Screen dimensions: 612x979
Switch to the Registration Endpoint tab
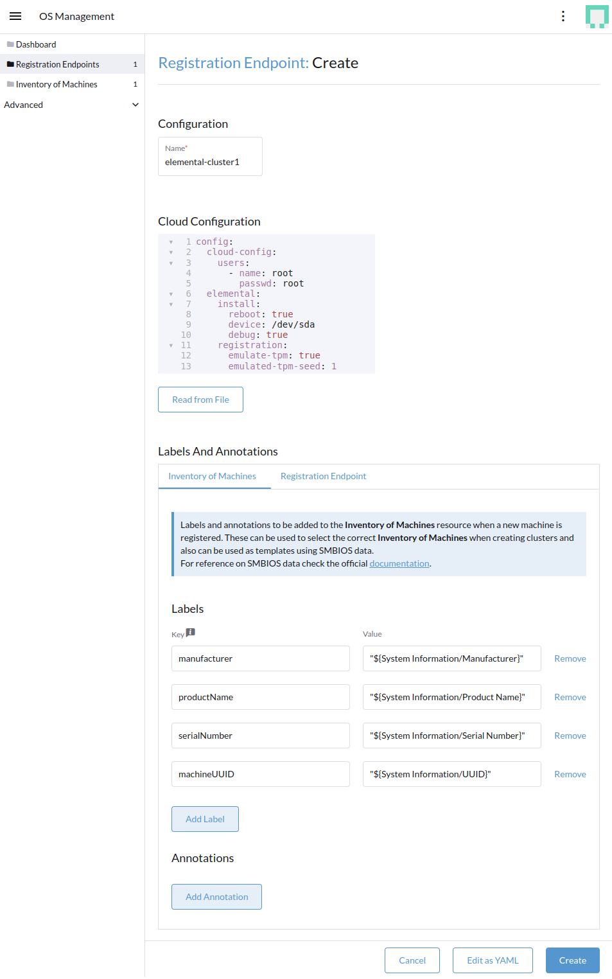pyautogui.click(x=323, y=476)
